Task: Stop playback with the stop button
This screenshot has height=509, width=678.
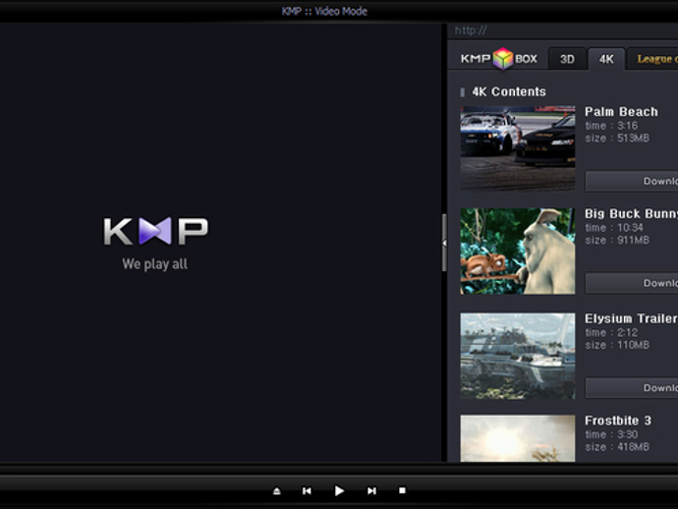Action: coord(402,490)
